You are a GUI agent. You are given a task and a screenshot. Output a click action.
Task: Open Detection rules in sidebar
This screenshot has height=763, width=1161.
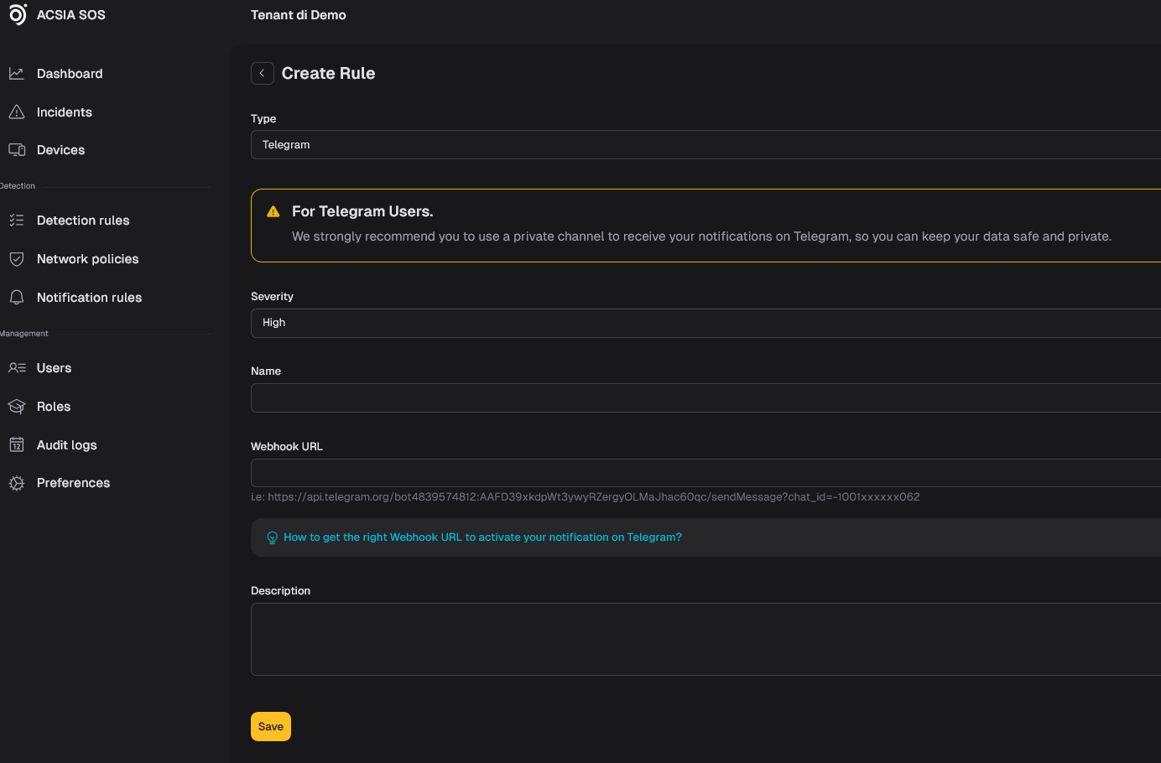click(83, 221)
